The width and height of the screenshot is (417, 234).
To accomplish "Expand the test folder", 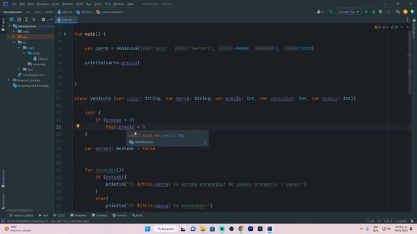I will [x=19, y=70].
